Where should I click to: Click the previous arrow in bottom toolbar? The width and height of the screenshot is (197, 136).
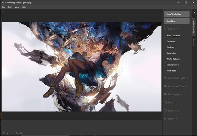coord(8,133)
